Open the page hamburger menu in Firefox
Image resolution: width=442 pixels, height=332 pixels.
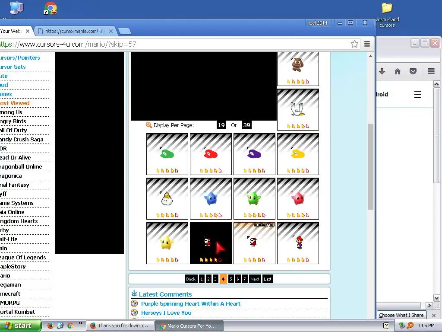click(x=417, y=94)
